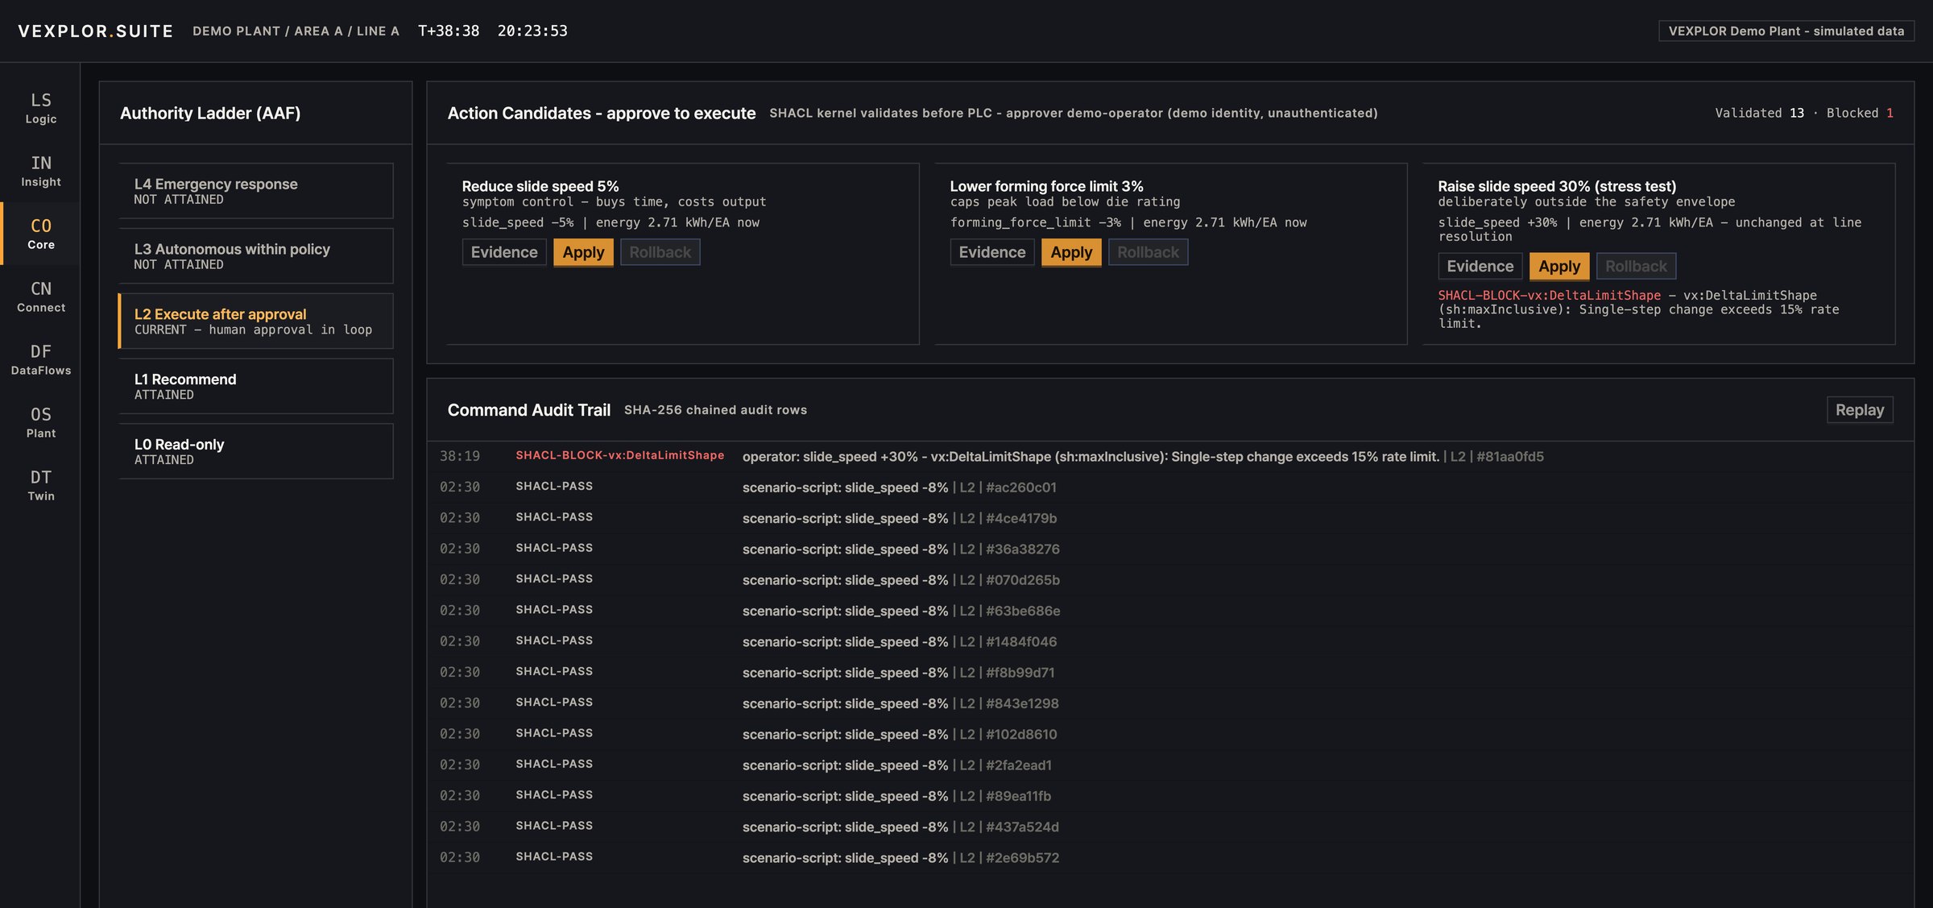
Task: Open the IN Insight sidebar module
Action: point(40,171)
